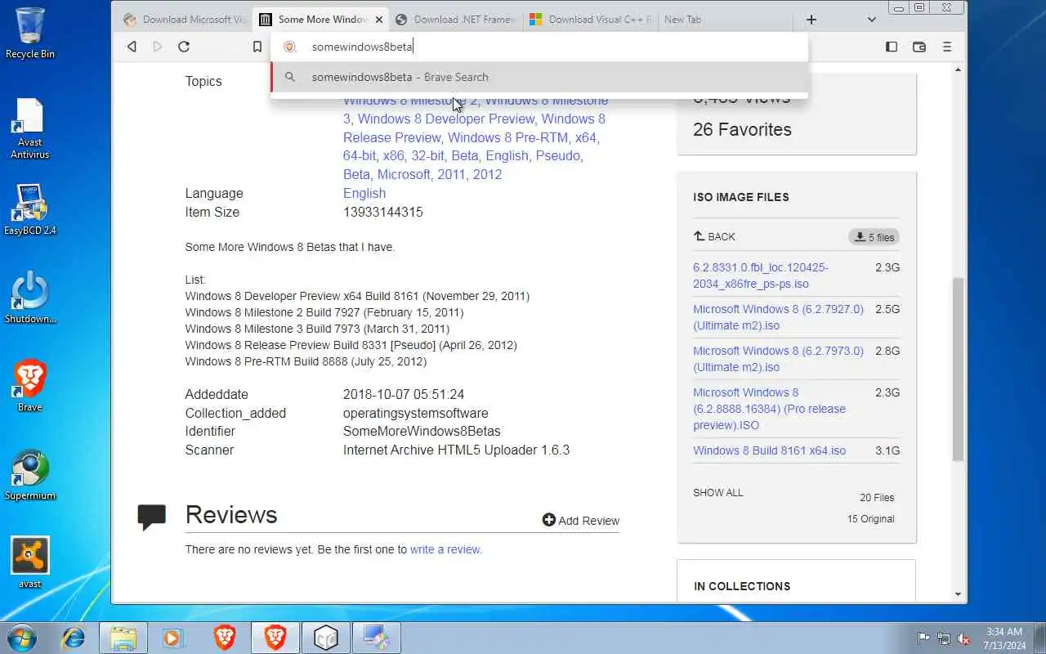Image resolution: width=1046 pixels, height=654 pixels.
Task: Click the 20 Files link
Action: coord(877,498)
